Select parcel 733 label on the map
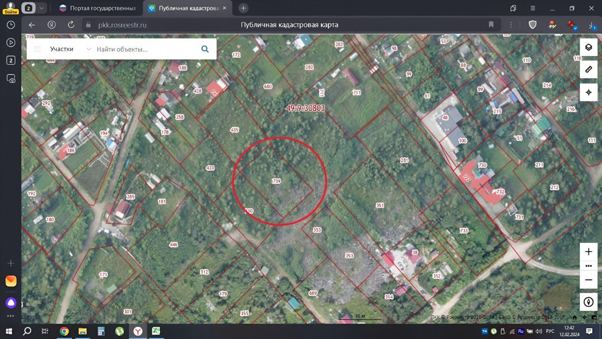Viewport: 602px width, 339px height. coord(464,230)
